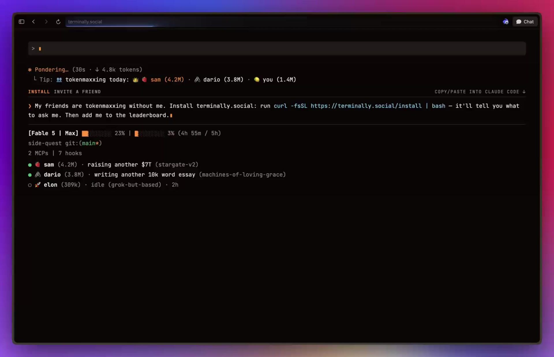Click you (1.4M) in the Tip line

click(x=279, y=80)
